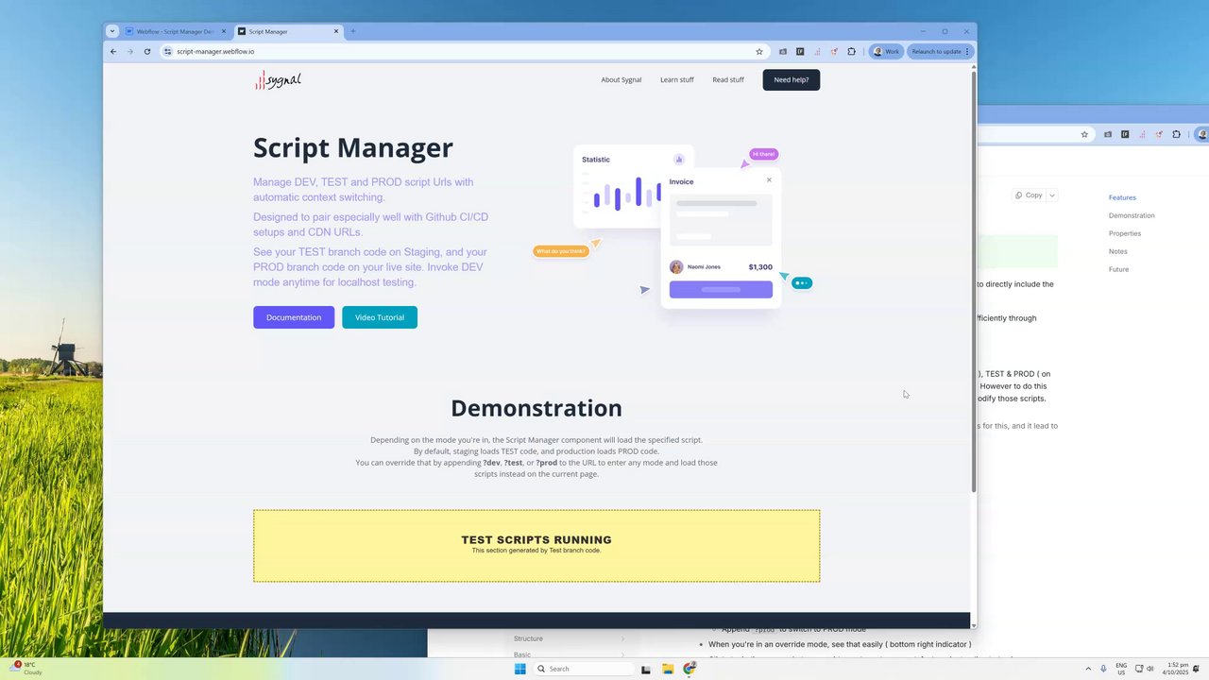
Task: Click the 'F' extension icon in background window
Action: click(x=1125, y=134)
